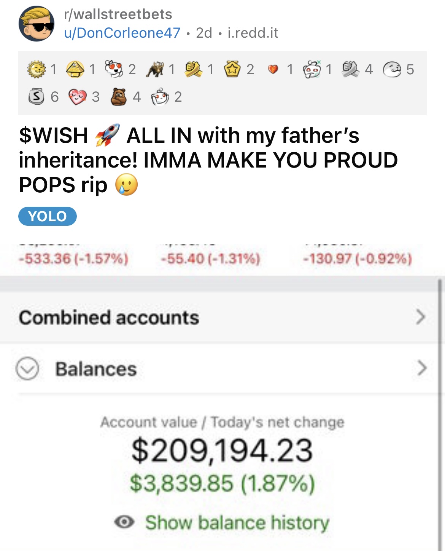Tap the silver S award icon
This screenshot has height=551, width=445.
pos(37,97)
